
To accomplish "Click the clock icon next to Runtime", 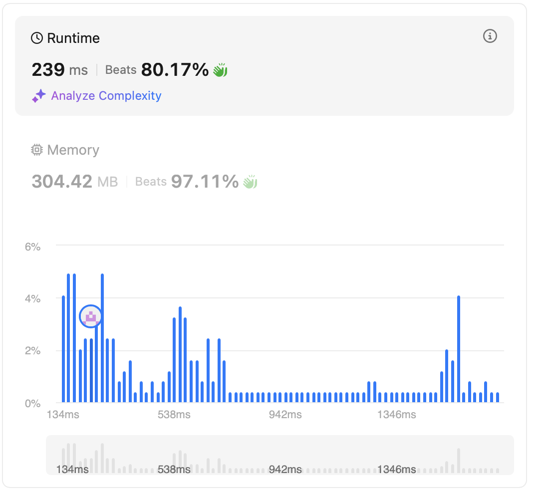I will tap(36, 38).
